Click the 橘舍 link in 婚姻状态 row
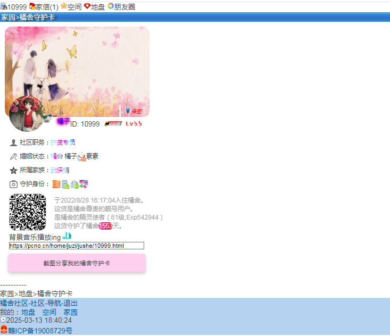Viewport: 390px width, 336px height. click(57, 156)
